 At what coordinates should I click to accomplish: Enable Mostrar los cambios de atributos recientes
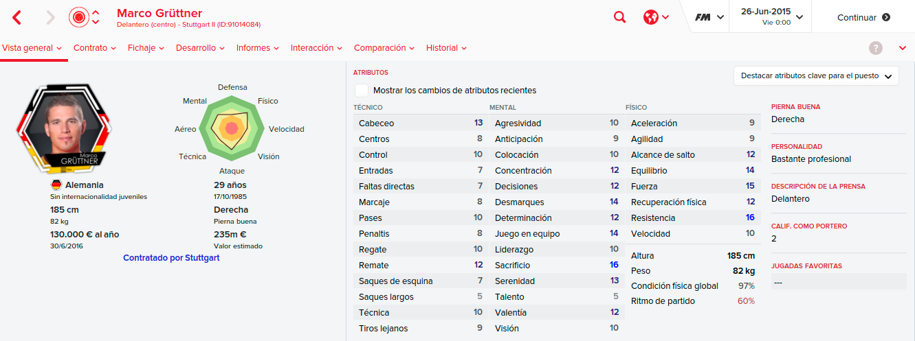tap(361, 91)
